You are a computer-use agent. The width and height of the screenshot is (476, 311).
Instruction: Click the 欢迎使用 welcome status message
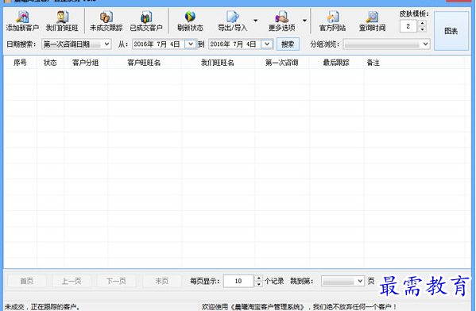[299, 307]
